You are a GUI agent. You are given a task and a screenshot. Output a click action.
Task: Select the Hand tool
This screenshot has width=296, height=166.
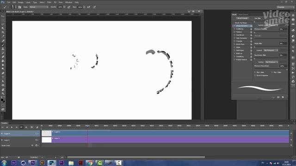pyautogui.click(x=3, y=89)
